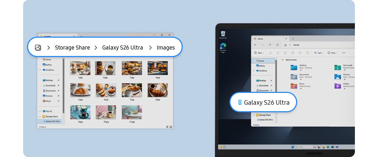Click the house icon in the Home address bar

coord(285,45)
